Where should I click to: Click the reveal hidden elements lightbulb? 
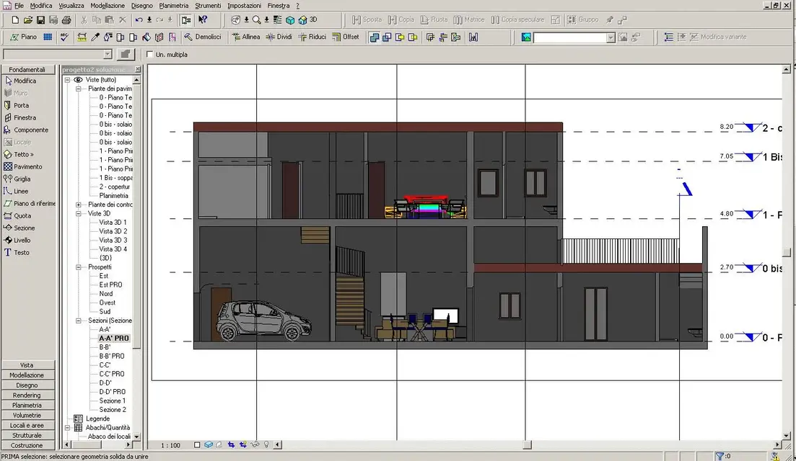pyautogui.click(x=266, y=444)
